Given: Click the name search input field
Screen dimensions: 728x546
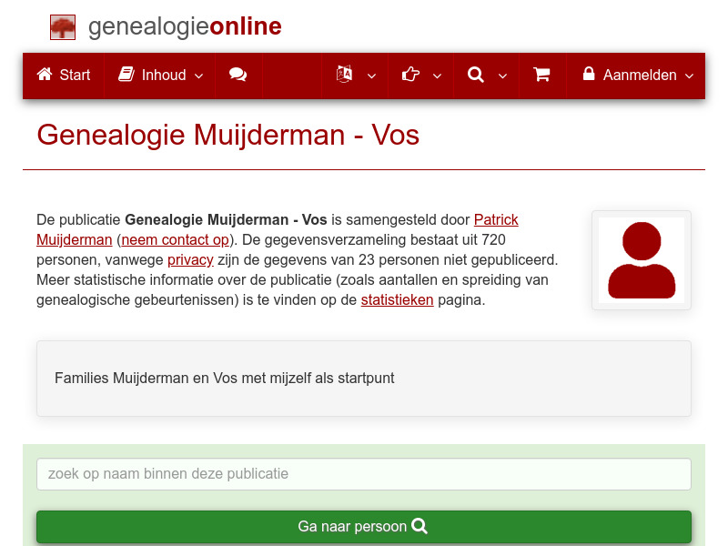Looking at the screenshot, I should [x=363, y=474].
